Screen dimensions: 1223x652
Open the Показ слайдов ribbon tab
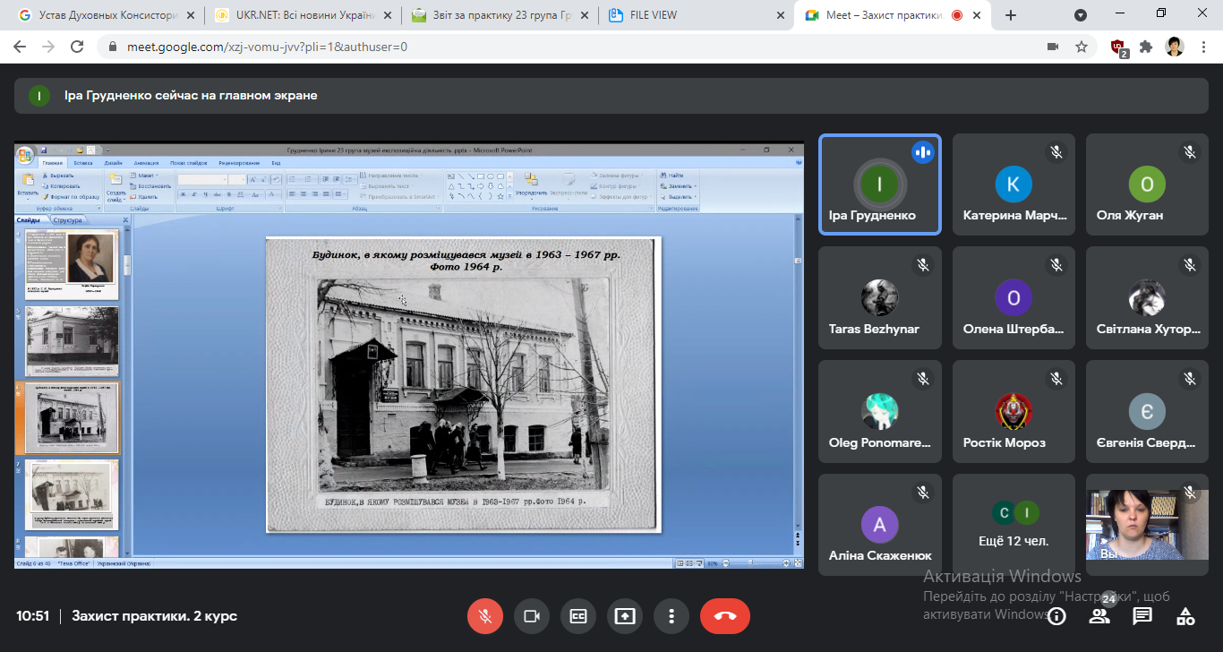[x=189, y=163]
